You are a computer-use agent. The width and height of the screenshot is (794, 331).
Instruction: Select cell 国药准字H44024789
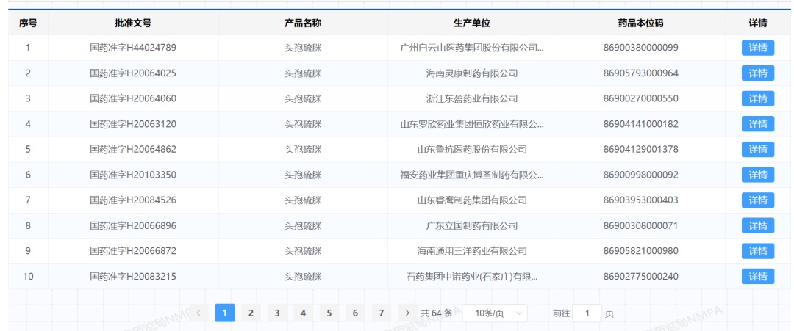(133, 48)
